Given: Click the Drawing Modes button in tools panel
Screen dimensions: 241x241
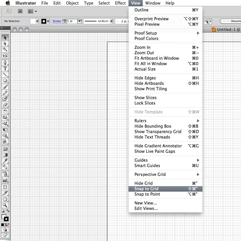Looking at the screenshot, I should click(5, 230).
